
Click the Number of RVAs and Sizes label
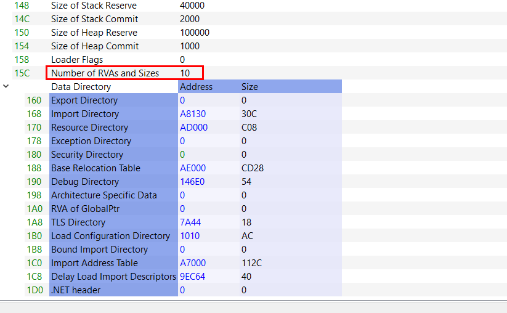click(105, 73)
